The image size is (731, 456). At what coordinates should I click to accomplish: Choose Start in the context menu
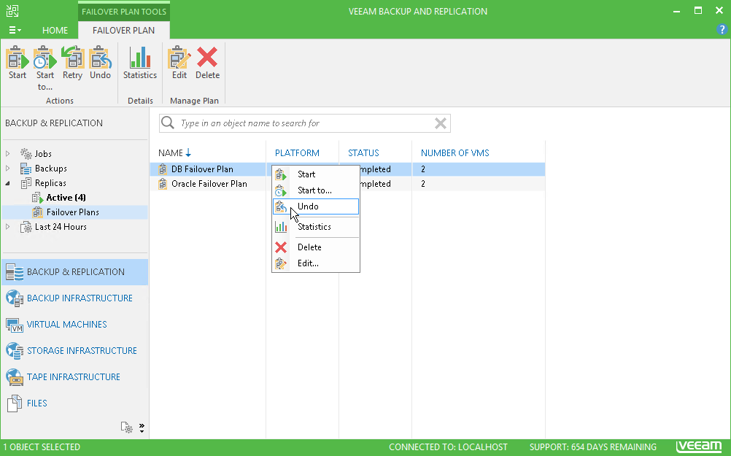(x=316, y=174)
